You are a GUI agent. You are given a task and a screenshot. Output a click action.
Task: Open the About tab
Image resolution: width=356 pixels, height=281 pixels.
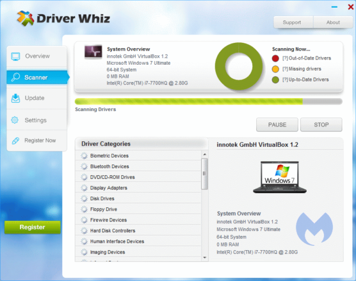click(x=333, y=23)
